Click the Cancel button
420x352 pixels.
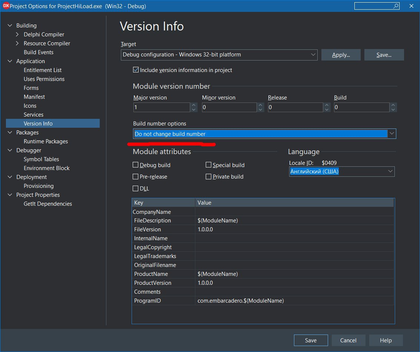click(x=348, y=340)
